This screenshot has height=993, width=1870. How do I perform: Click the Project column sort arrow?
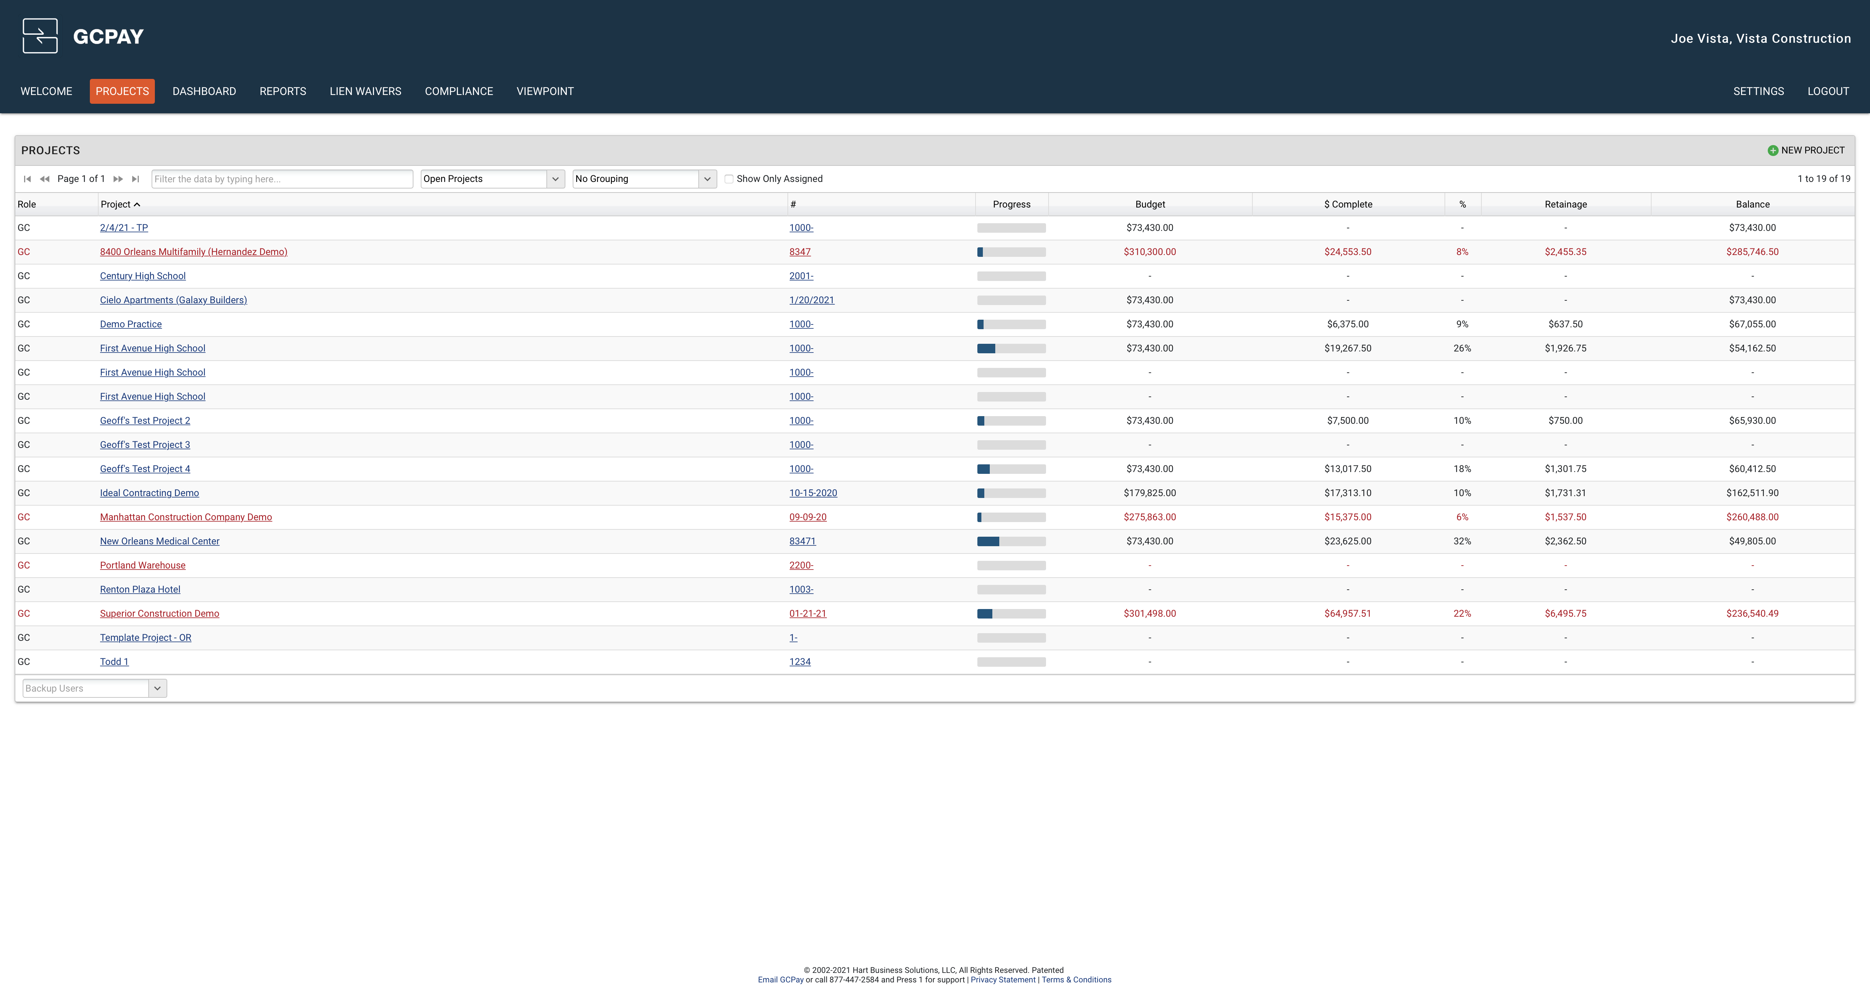click(137, 205)
